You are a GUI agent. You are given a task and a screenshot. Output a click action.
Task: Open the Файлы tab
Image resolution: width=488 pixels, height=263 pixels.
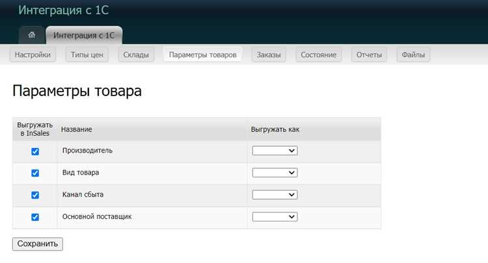413,55
